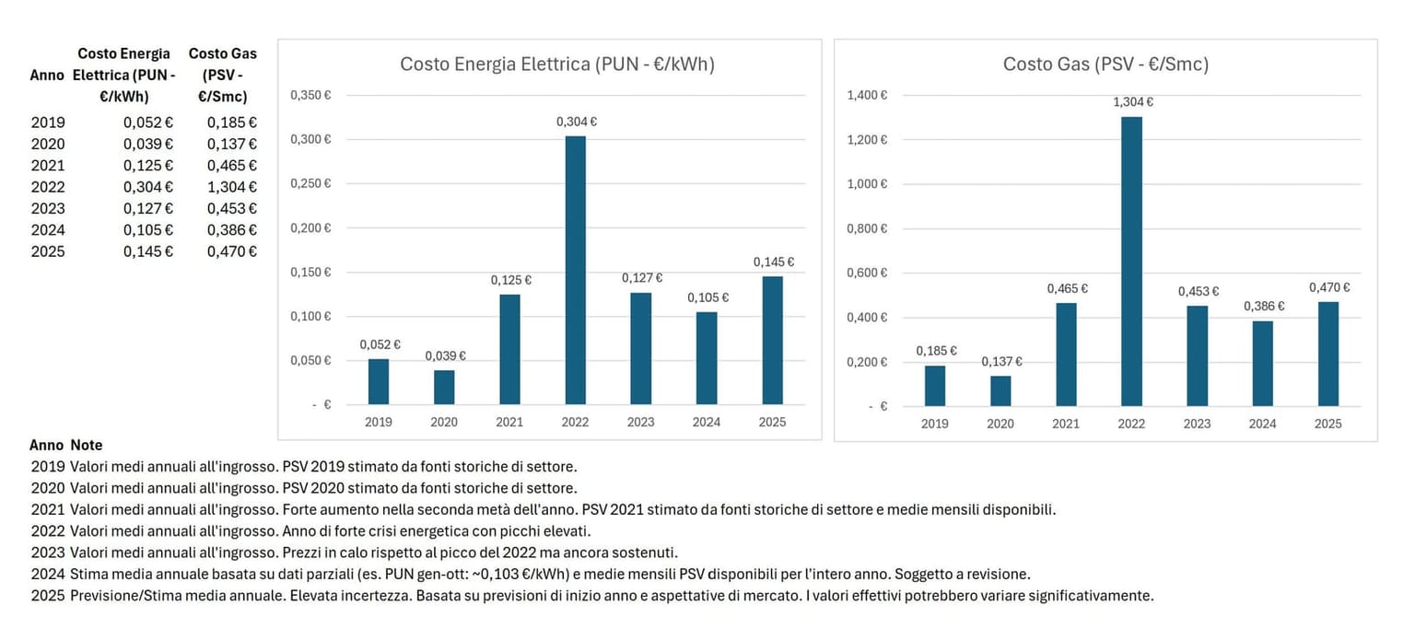Viewport: 1415px width, 640px height.
Task: Select the 'Anno' header in the top table
Action: [47, 76]
